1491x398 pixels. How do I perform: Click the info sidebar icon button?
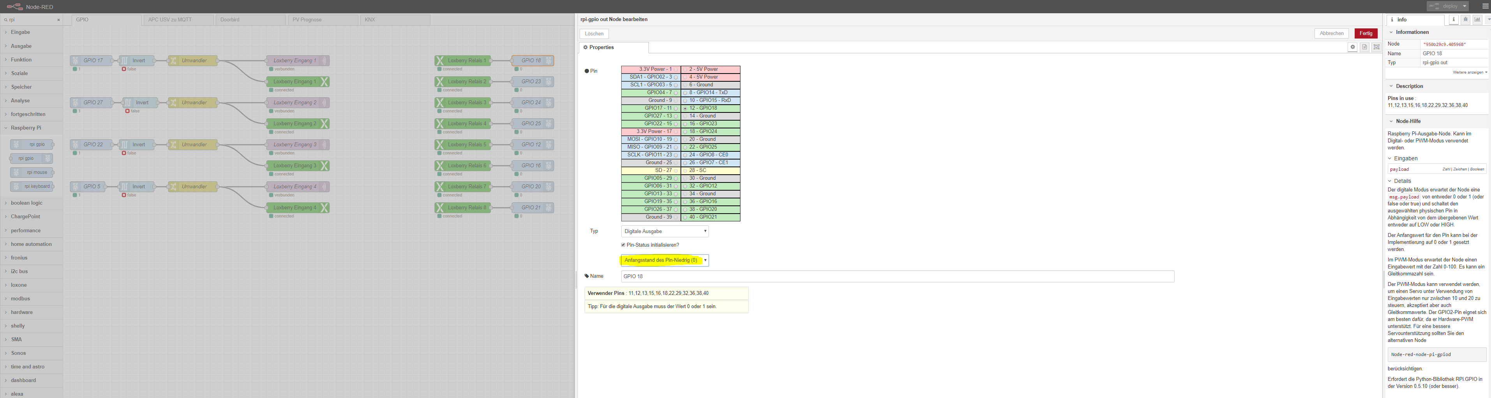click(x=1453, y=20)
